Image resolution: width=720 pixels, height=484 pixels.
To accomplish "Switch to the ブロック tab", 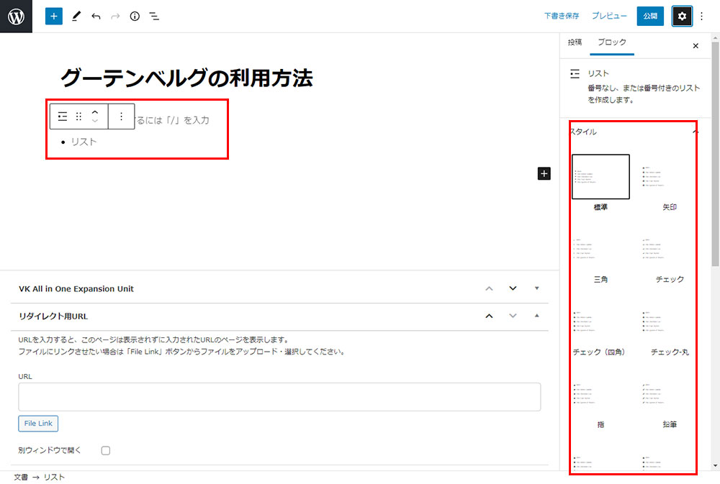I will click(x=612, y=43).
